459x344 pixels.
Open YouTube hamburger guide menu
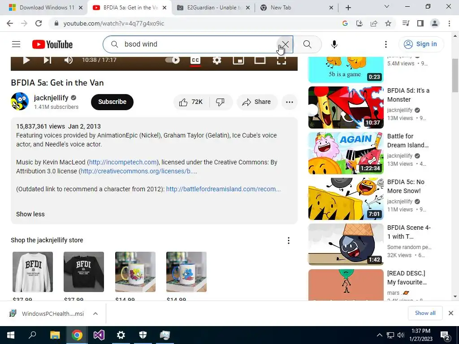[x=16, y=44]
